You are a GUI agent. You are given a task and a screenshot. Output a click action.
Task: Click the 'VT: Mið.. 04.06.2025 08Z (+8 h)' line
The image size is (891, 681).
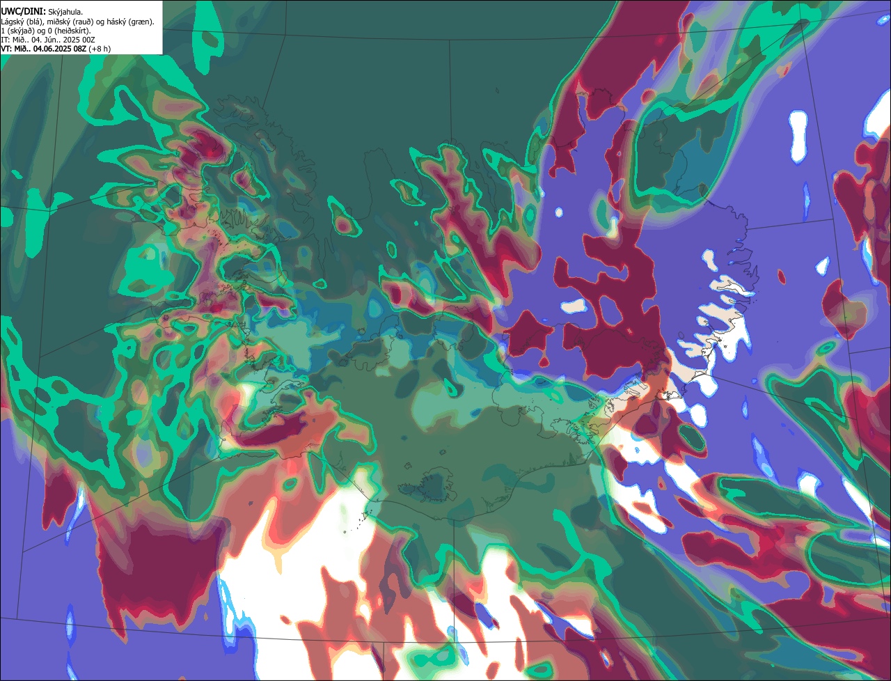56,49
